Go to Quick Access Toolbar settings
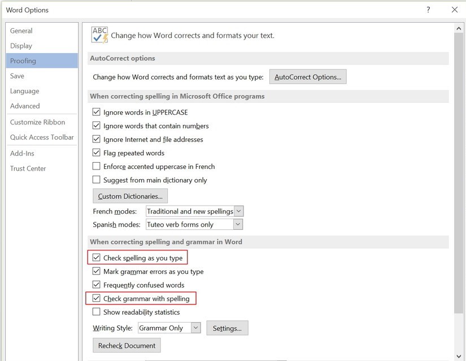The image size is (466, 361). pos(42,137)
